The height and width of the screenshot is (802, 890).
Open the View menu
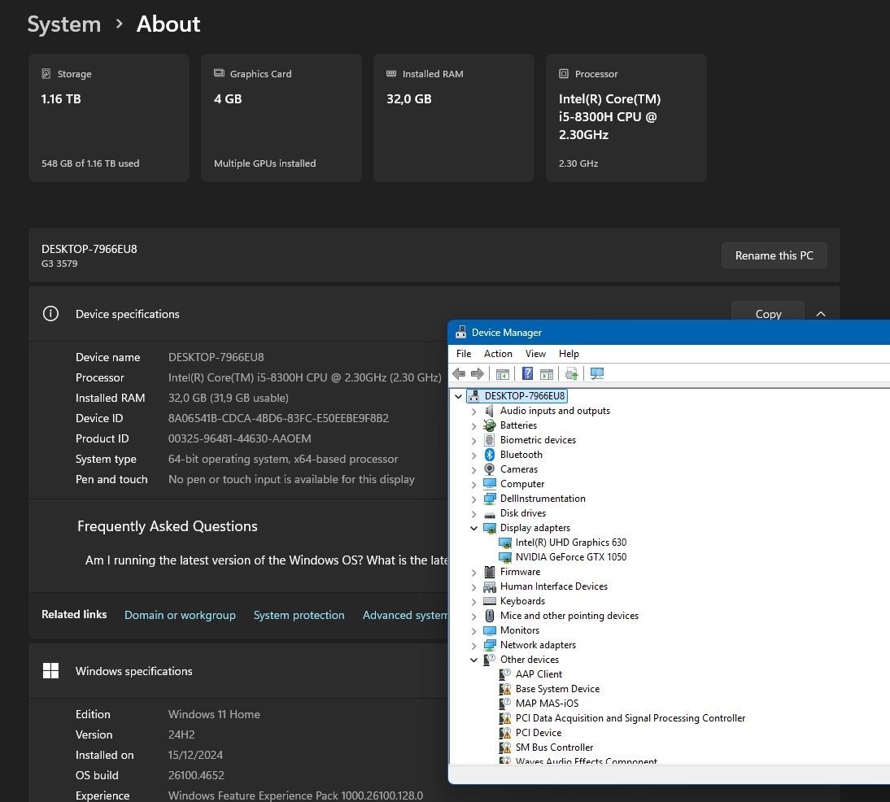pos(535,354)
